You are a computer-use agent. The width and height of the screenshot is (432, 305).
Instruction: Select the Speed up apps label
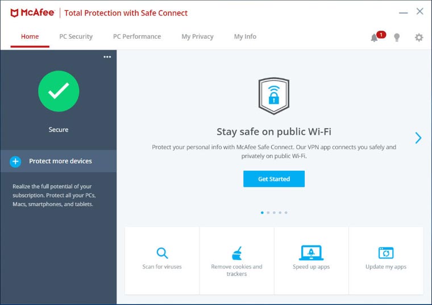tap(311, 267)
